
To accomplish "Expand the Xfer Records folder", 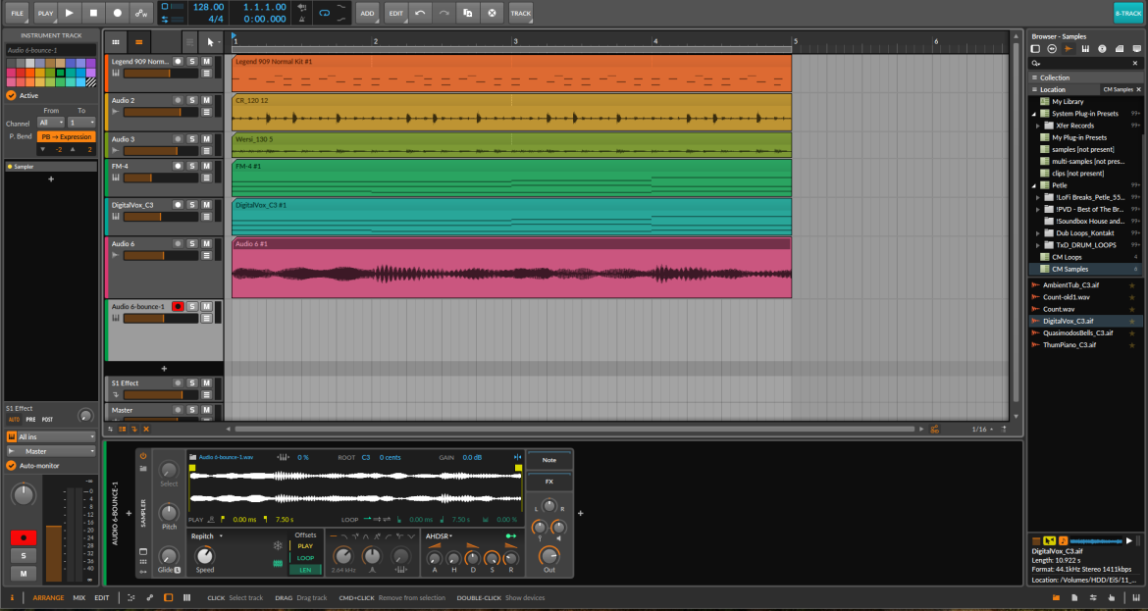I will [x=1038, y=126].
